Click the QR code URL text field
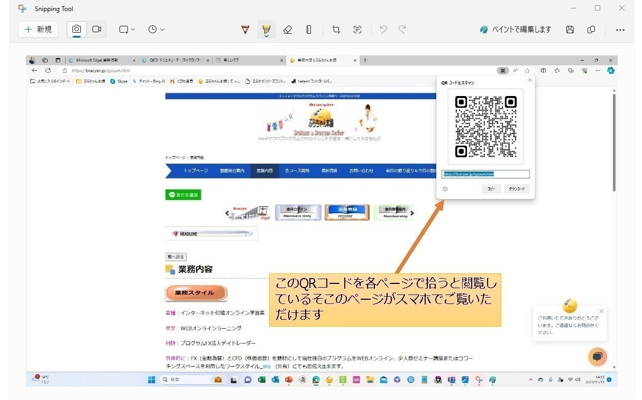642x400 pixels. coord(485,174)
